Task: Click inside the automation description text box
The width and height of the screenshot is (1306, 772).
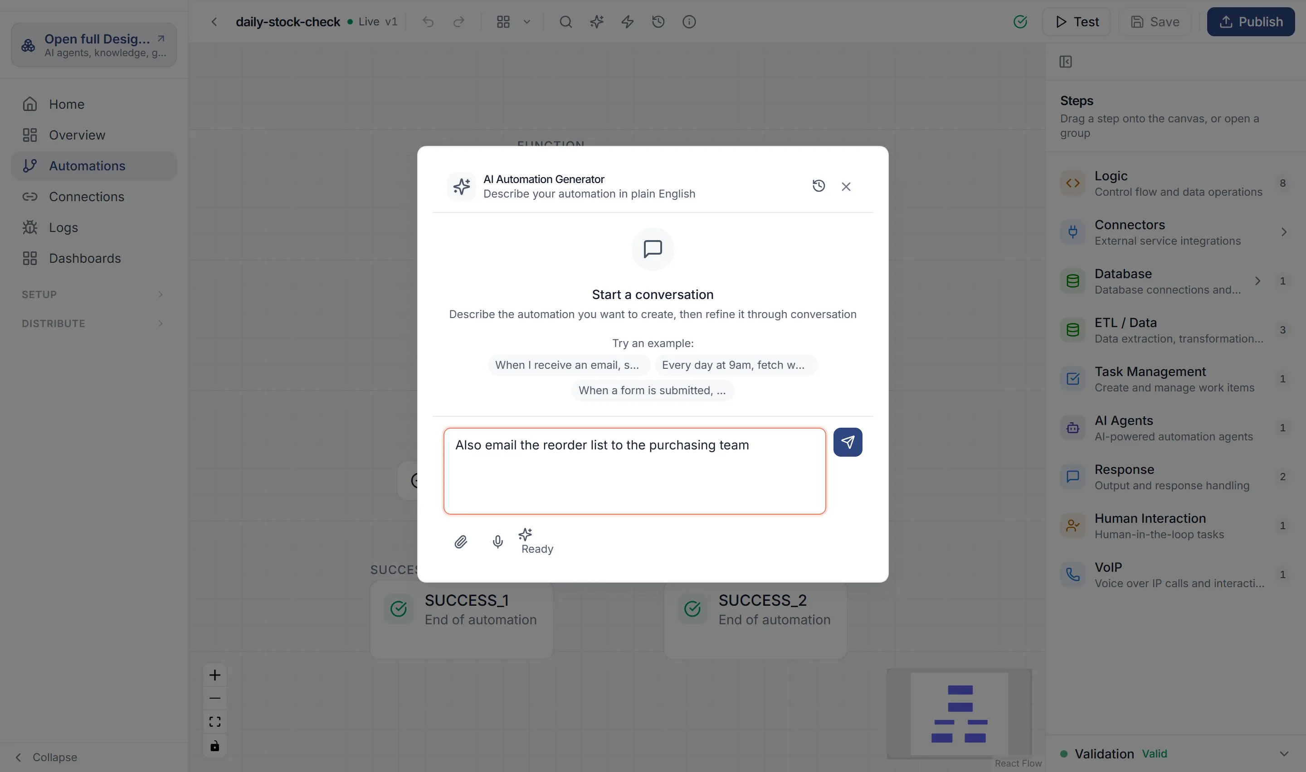Action: point(634,471)
